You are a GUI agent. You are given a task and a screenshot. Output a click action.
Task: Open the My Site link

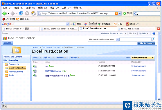pyautogui.click(x=132, y=33)
